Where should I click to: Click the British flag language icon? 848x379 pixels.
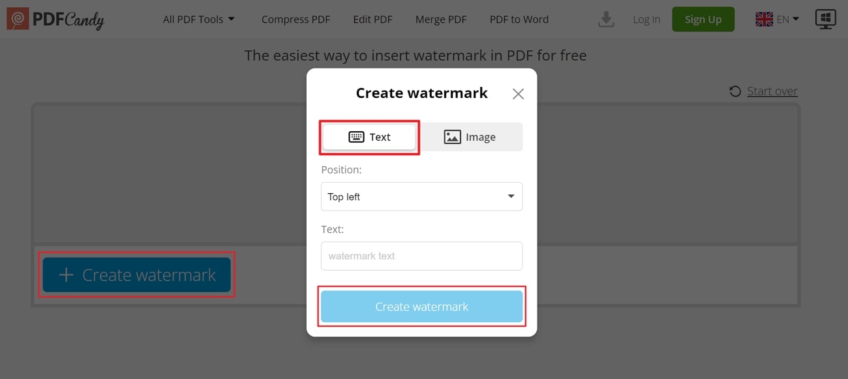pyautogui.click(x=763, y=19)
